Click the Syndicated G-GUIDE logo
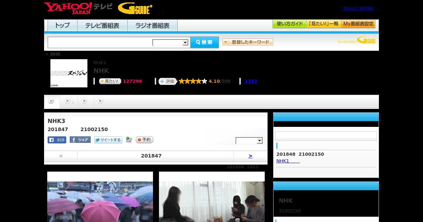This screenshot has width=423, height=222. pos(356,41)
